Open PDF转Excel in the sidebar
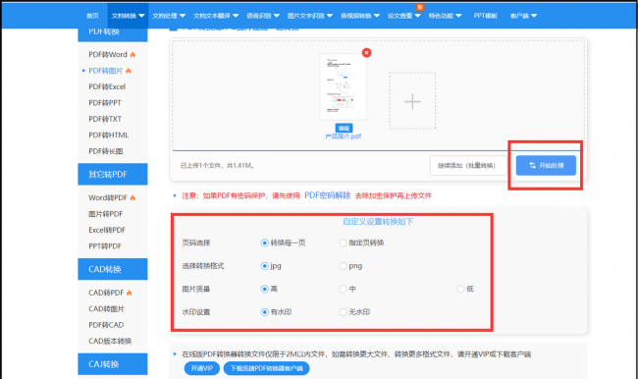638x379 pixels. (x=107, y=86)
